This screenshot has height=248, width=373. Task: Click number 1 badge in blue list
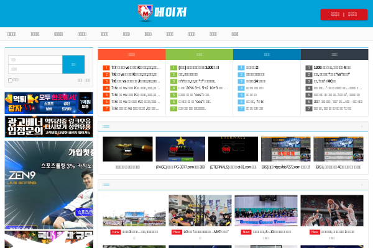241,68
